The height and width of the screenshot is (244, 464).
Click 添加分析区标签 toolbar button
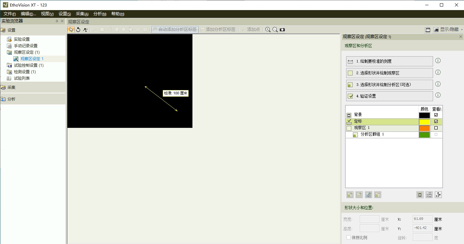point(218,30)
